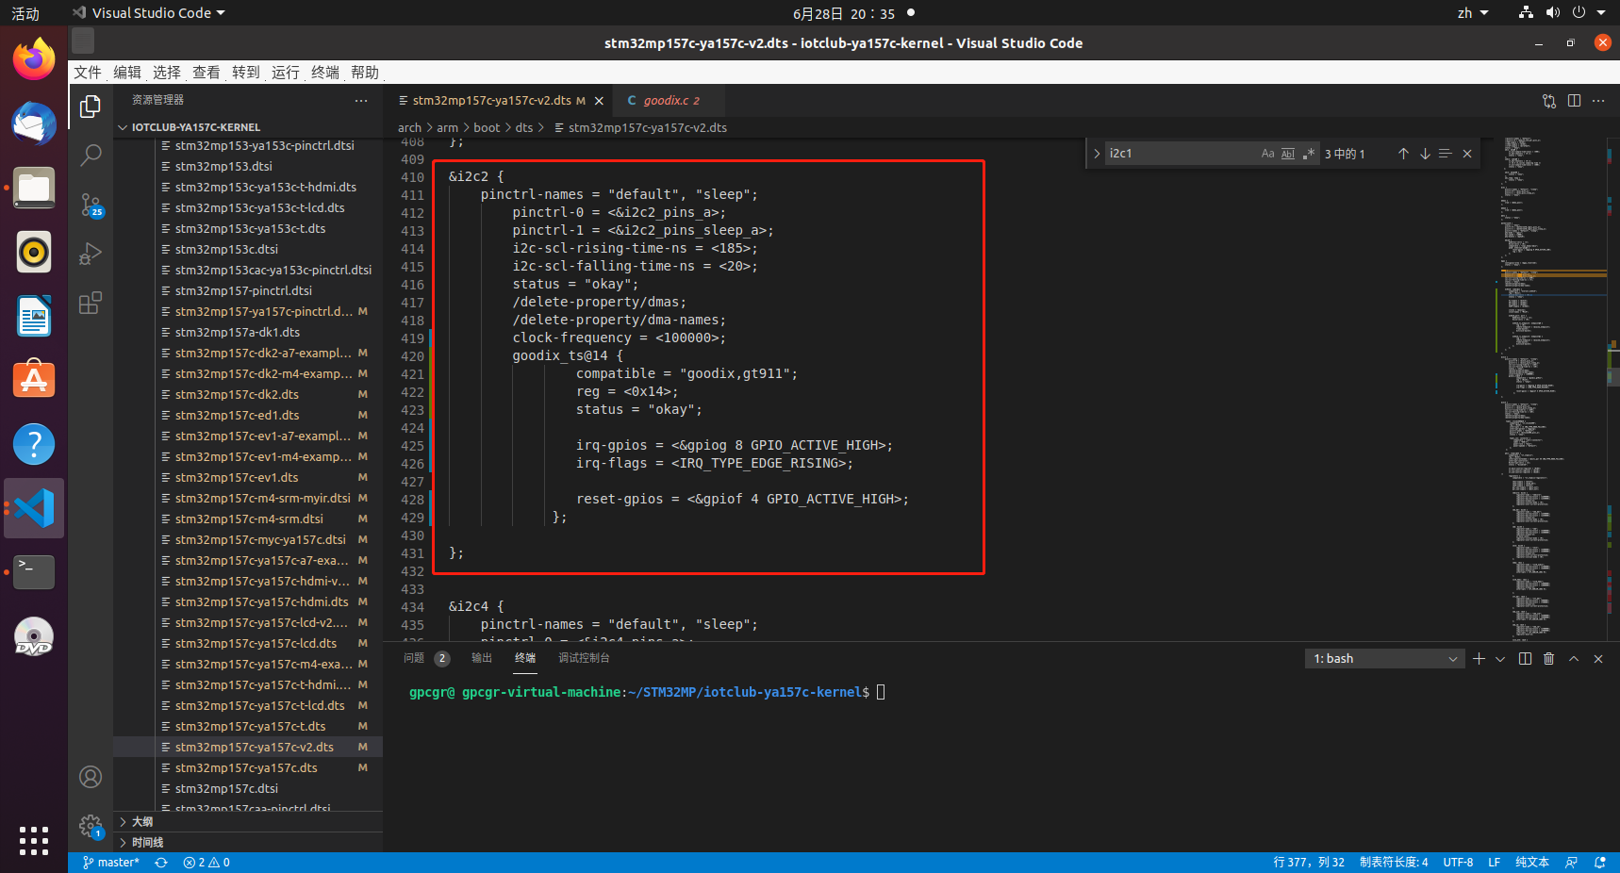Click errors and warnings count in status bar
Image resolution: width=1620 pixels, height=873 pixels.
[x=207, y=863]
